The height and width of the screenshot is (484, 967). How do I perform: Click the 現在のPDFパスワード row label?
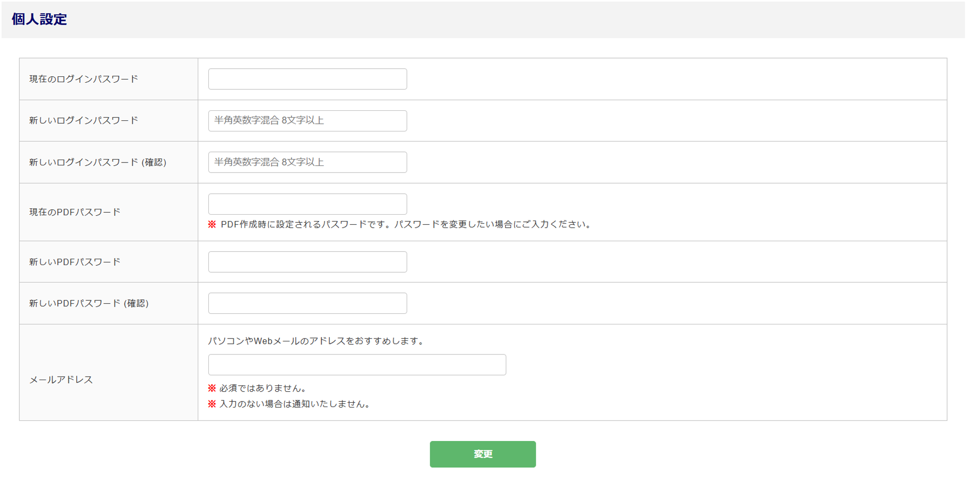coord(74,212)
